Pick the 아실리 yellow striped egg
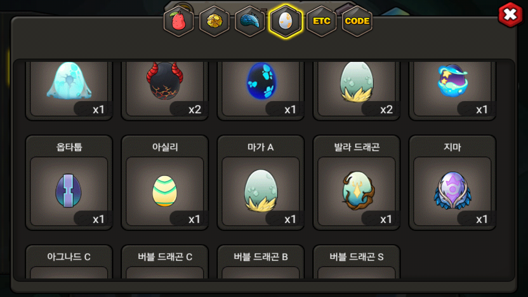The height and width of the screenshot is (297, 528). coord(165,183)
